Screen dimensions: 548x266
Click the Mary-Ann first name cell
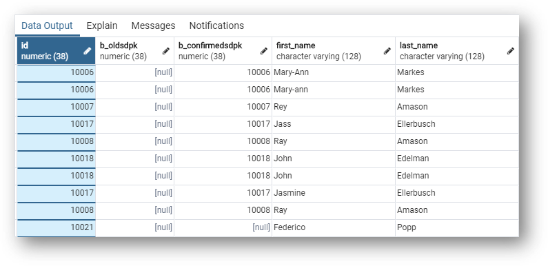pos(334,73)
